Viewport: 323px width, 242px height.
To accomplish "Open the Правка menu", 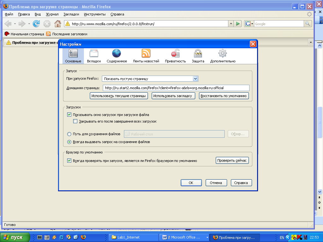I will click(x=24, y=14).
